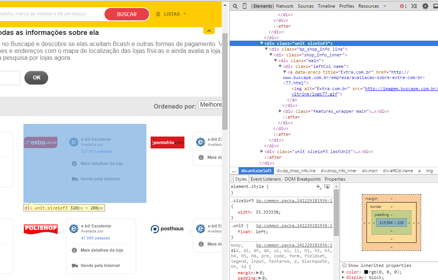Collapse the anchor data-preco node

(x=285, y=72)
